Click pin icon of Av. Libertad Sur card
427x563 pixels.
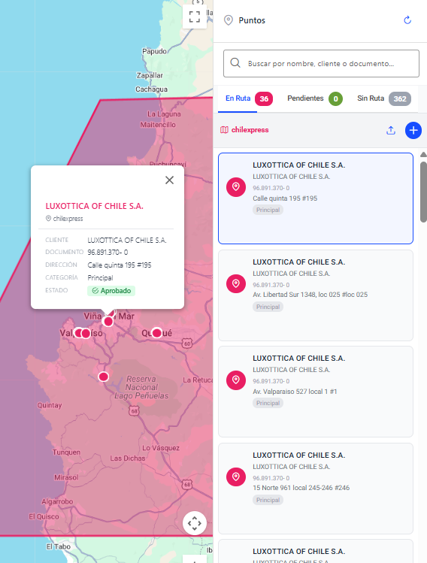[236, 283]
